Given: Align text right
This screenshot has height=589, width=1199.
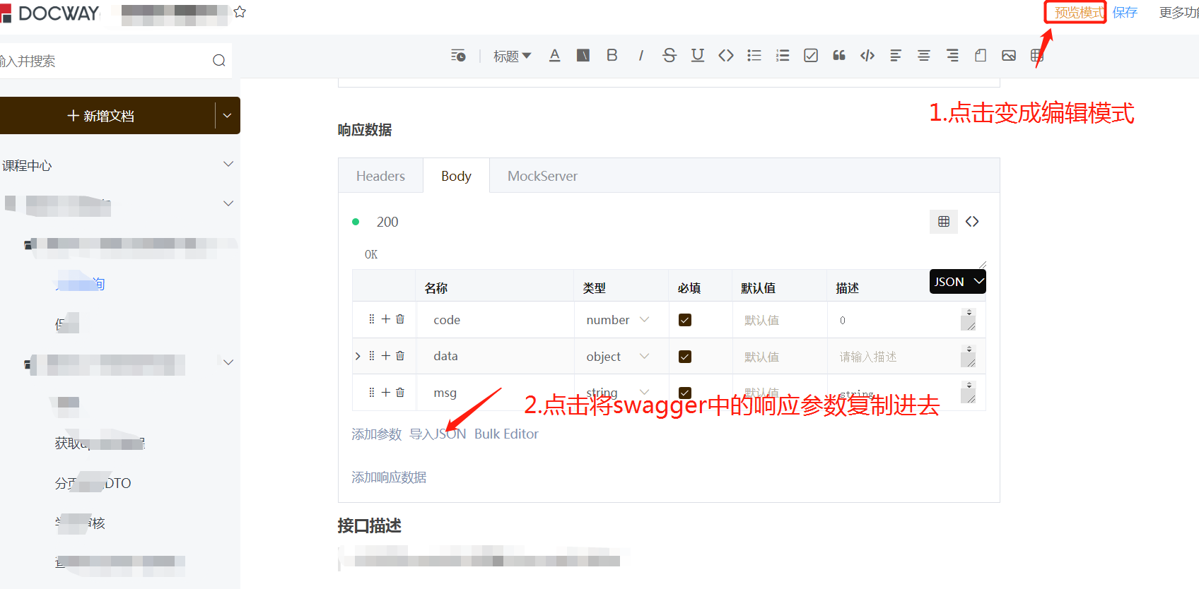Looking at the screenshot, I should point(952,55).
